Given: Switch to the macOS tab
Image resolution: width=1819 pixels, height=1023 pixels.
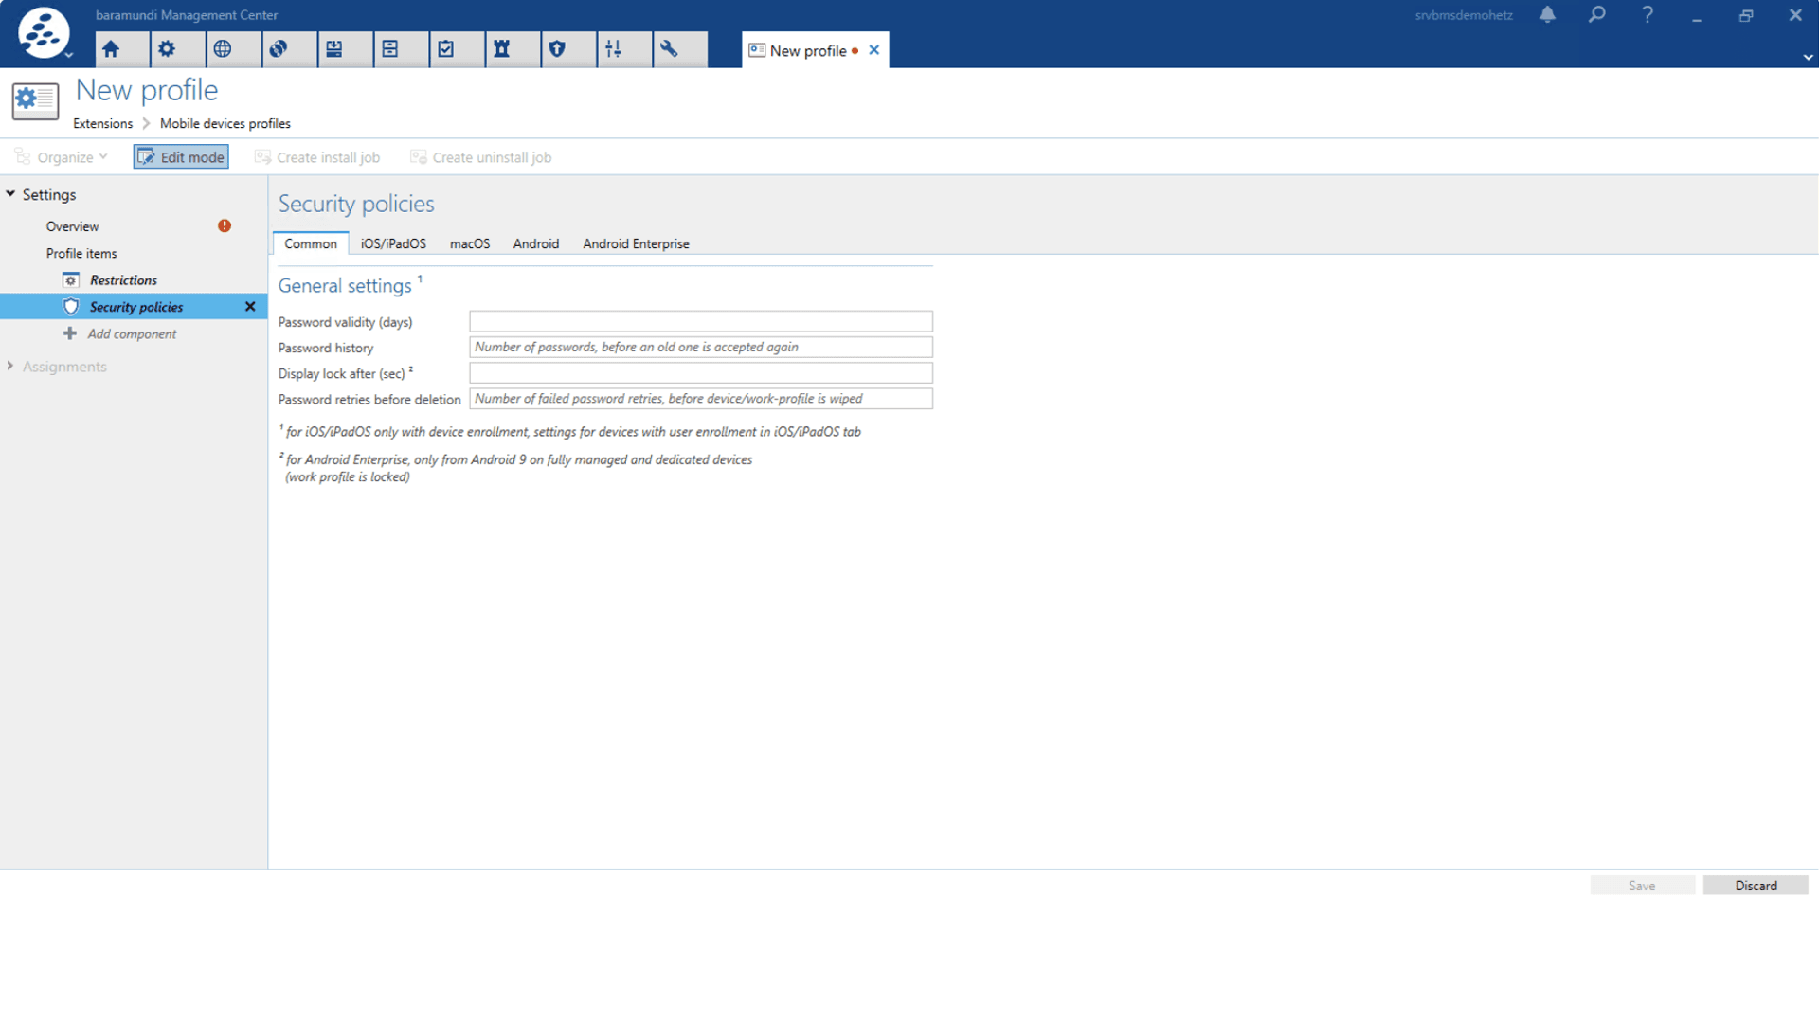Looking at the screenshot, I should [470, 243].
